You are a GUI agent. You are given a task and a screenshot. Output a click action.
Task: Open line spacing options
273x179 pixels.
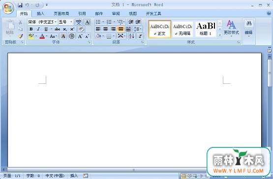pos(138,29)
